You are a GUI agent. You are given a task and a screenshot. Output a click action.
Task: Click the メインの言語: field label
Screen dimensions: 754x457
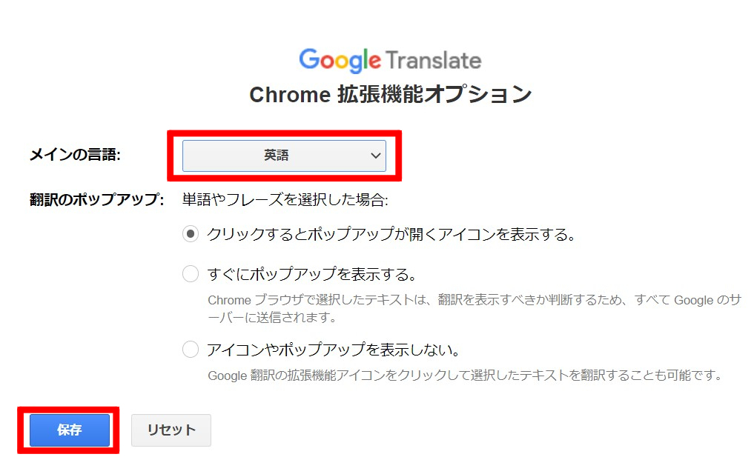pyautogui.click(x=75, y=155)
